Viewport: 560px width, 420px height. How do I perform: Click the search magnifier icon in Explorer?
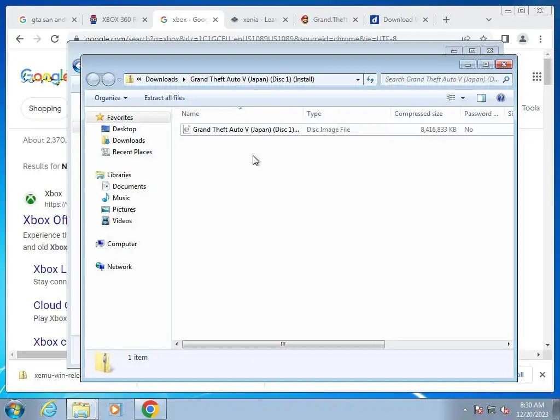click(x=506, y=79)
